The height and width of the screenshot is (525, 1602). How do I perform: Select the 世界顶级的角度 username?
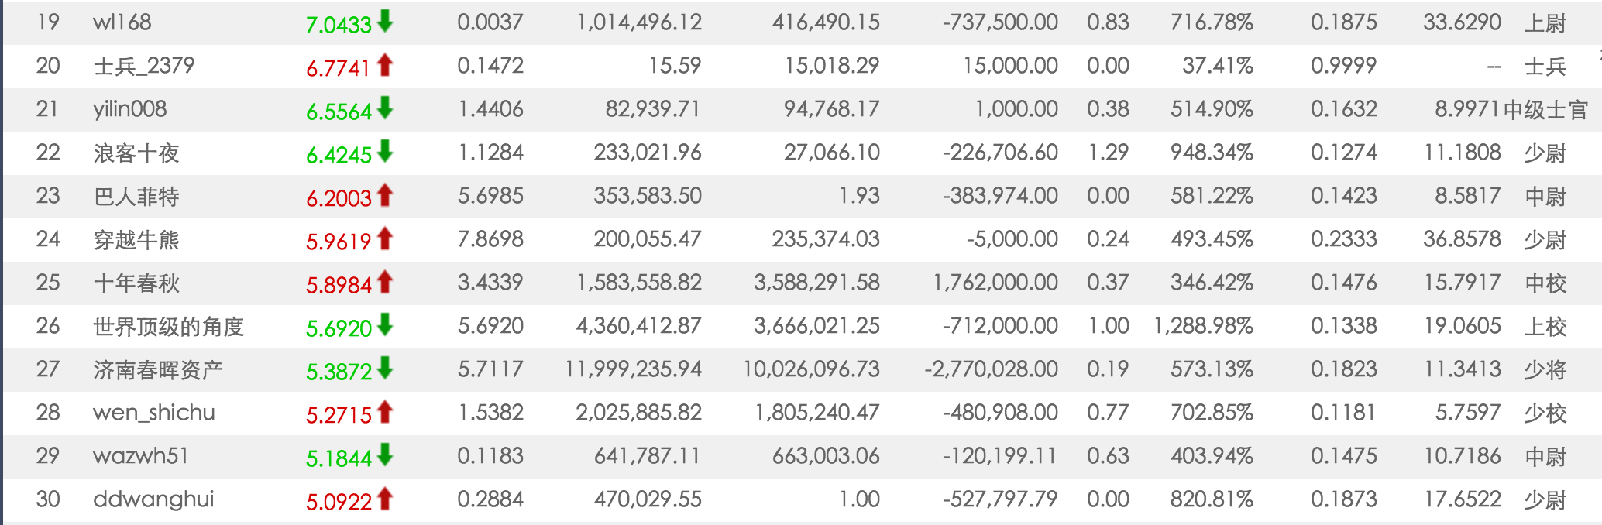[x=169, y=326]
